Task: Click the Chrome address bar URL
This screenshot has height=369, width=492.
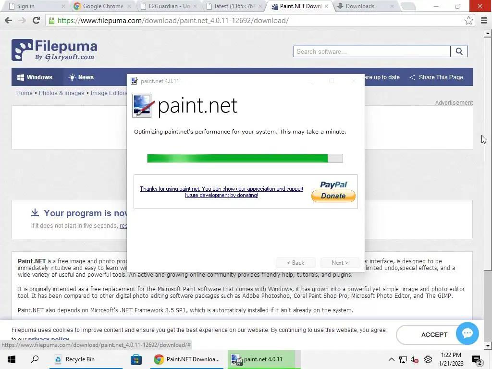Action: [x=173, y=21]
